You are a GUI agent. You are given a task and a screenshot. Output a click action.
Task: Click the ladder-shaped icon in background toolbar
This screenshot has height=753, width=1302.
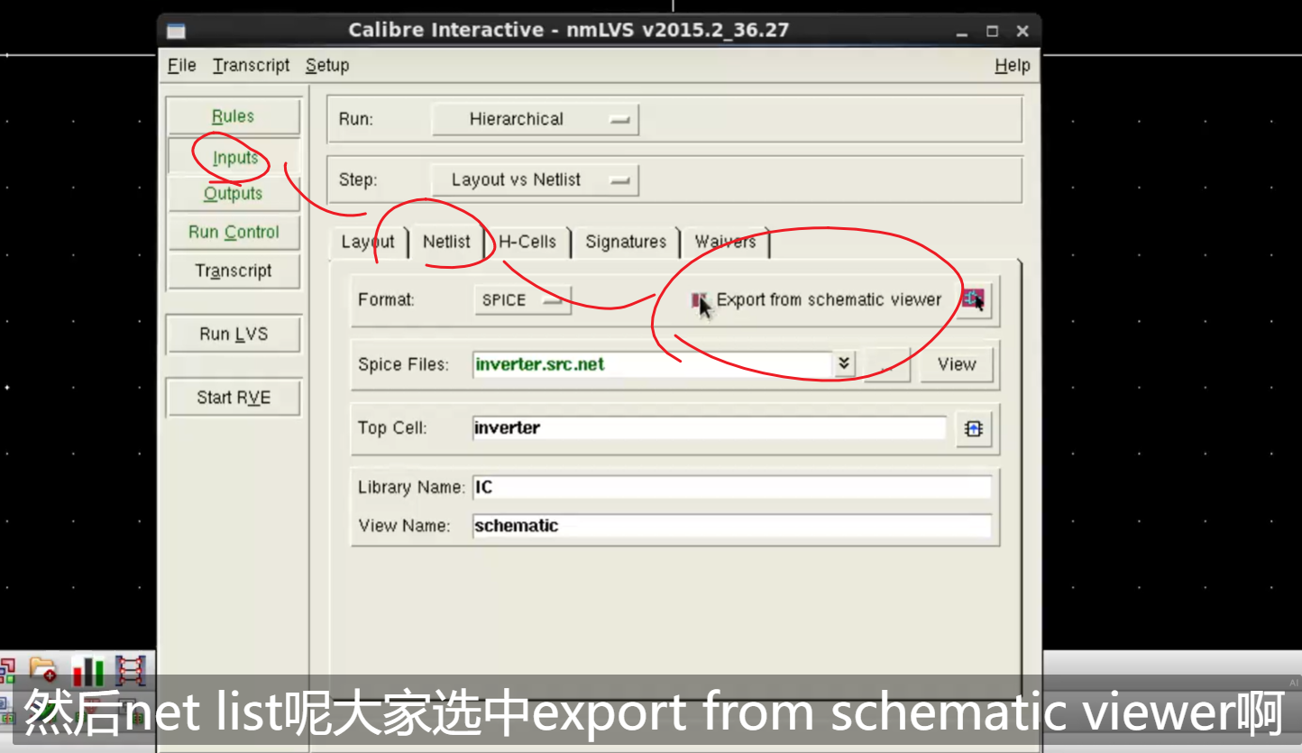[x=130, y=670]
